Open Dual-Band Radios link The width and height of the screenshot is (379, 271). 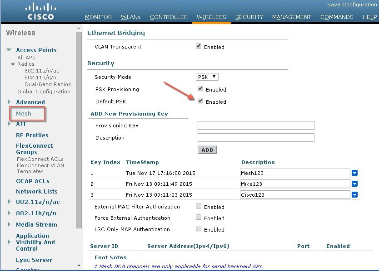(x=48, y=84)
